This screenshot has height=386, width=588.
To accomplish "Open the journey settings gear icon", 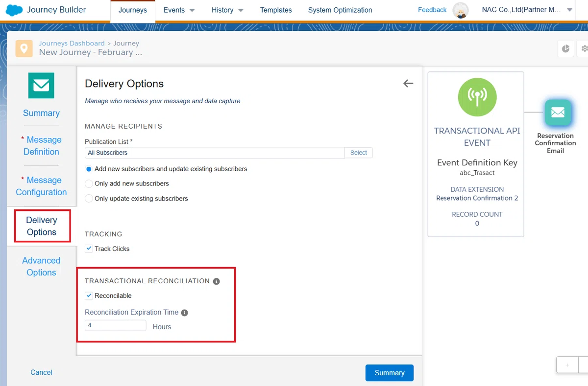I will coord(584,48).
